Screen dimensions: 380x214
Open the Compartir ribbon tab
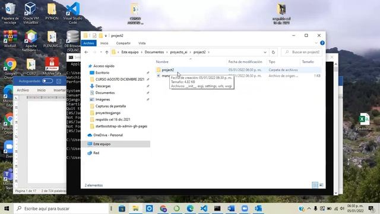(123, 43)
